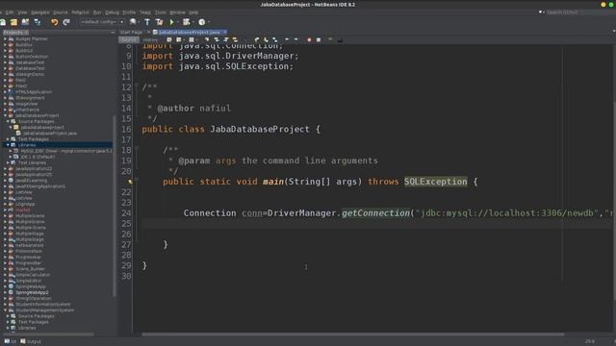
Task: Select the Projects panel tab
Action: [15, 32]
